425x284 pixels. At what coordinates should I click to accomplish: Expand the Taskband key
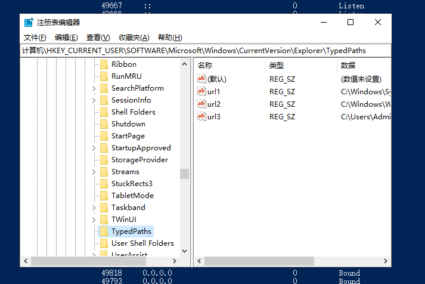coord(94,208)
